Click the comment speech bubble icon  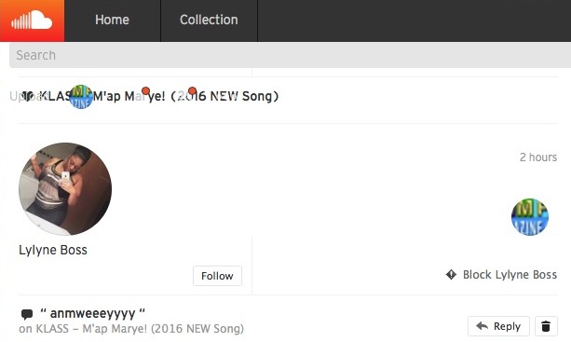tap(27, 314)
